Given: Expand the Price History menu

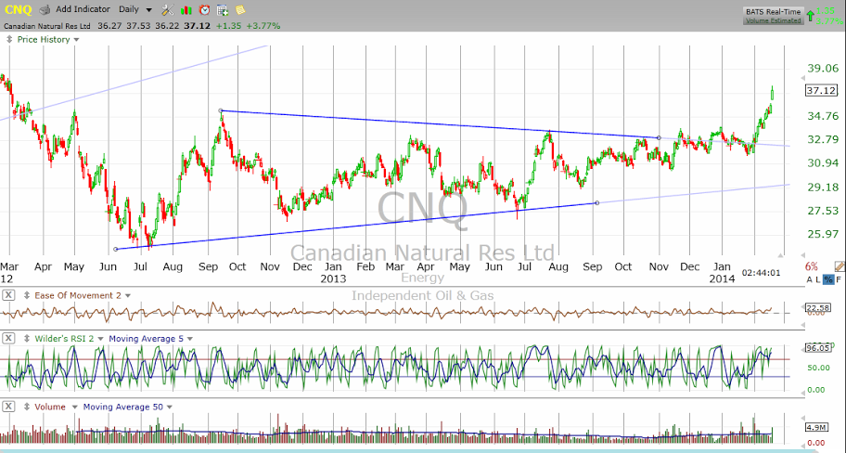Looking at the screenshot, I should 76,40.
